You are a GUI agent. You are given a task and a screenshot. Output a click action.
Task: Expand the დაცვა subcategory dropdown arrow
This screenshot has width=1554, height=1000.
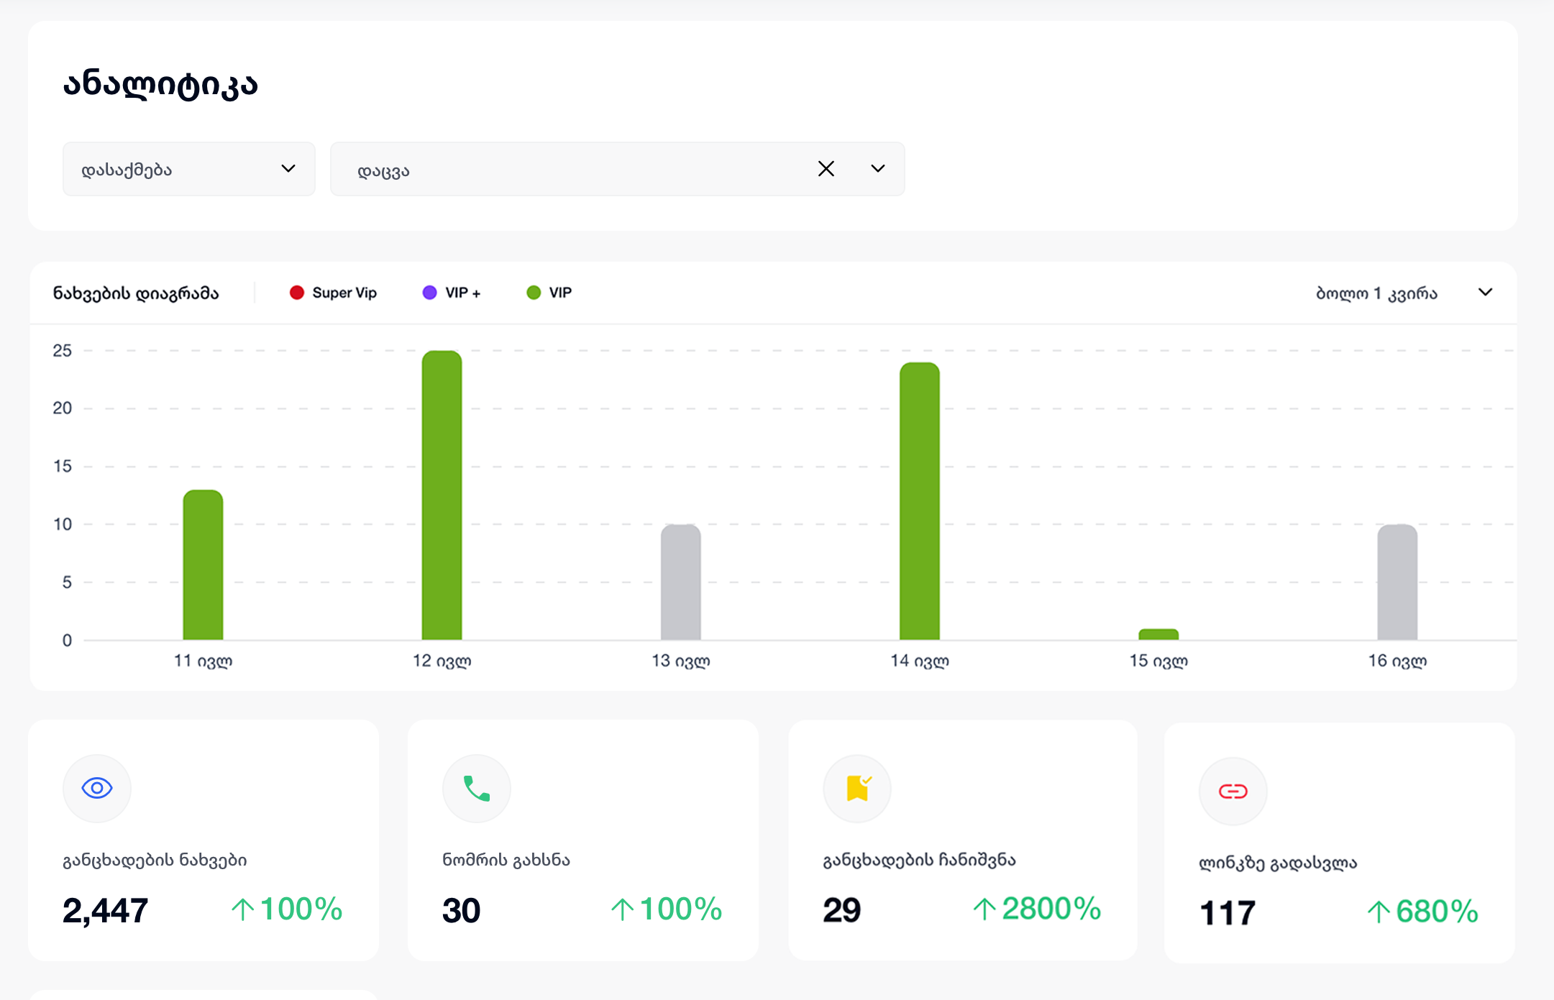pyautogui.click(x=877, y=169)
